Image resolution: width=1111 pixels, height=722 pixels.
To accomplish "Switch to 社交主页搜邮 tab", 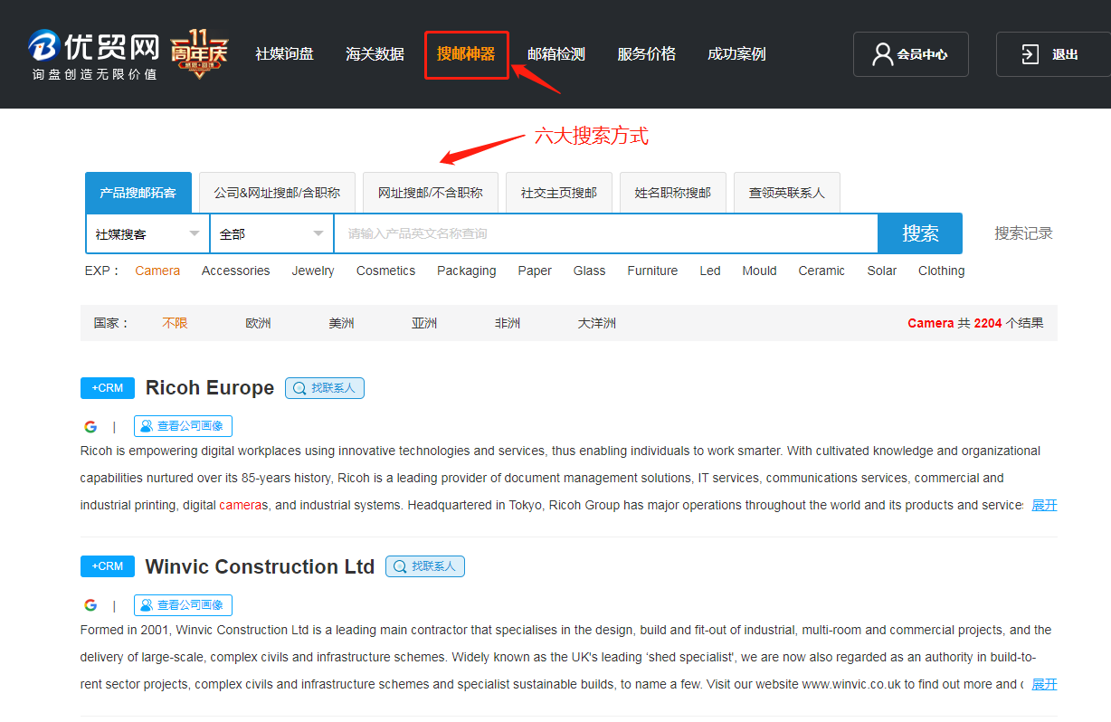I will point(559,193).
